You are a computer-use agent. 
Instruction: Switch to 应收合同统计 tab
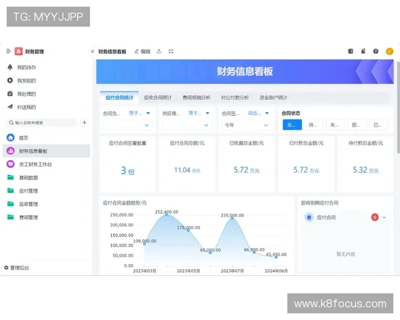coord(158,97)
